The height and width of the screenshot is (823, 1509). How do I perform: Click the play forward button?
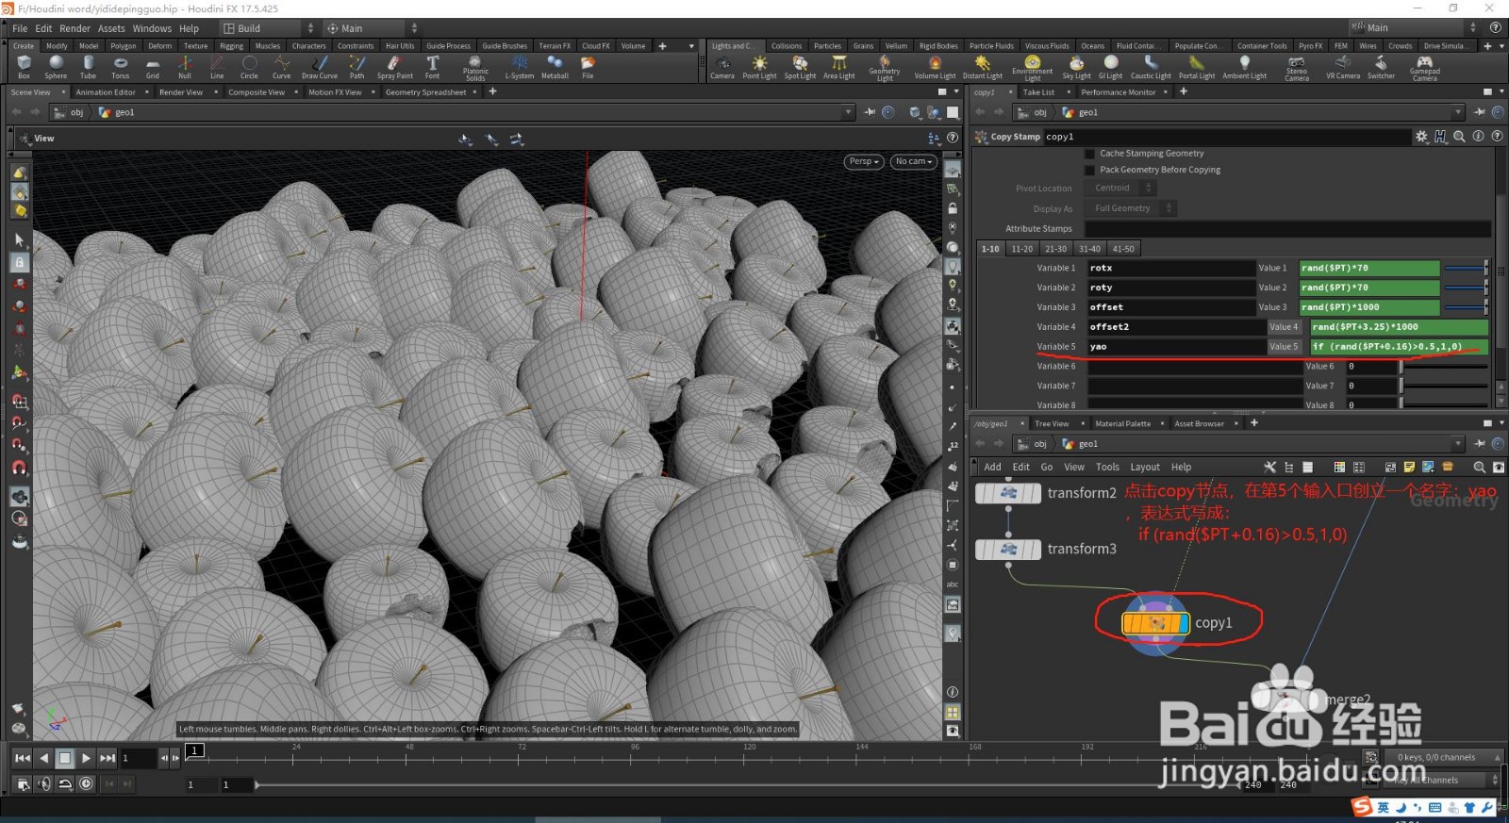click(x=86, y=758)
